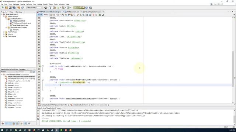Click the Undo toolbar icon
This screenshot has height=132, width=236.
pyautogui.click(x=19, y=8)
